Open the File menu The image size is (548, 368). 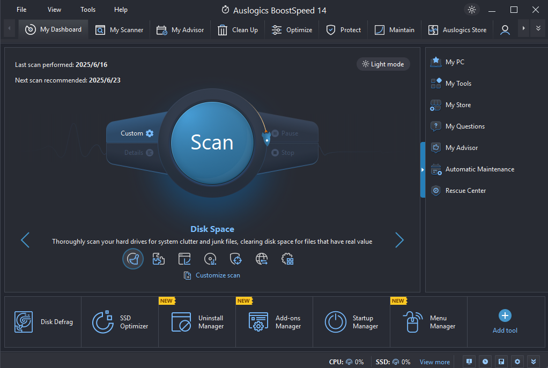click(21, 10)
